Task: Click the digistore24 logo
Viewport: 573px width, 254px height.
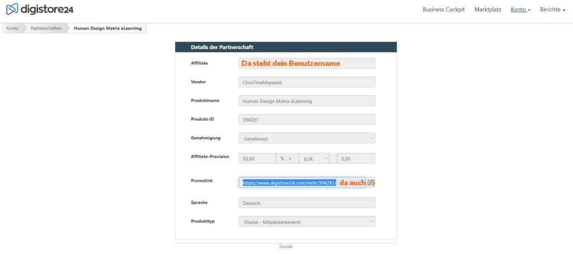Action: (39, 10)
